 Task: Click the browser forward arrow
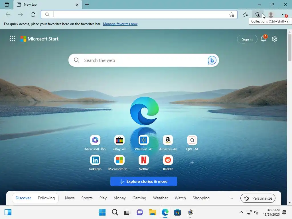21,14
